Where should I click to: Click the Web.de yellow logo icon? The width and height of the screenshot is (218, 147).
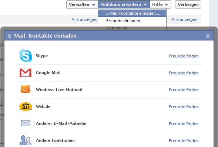pos(26,106)
